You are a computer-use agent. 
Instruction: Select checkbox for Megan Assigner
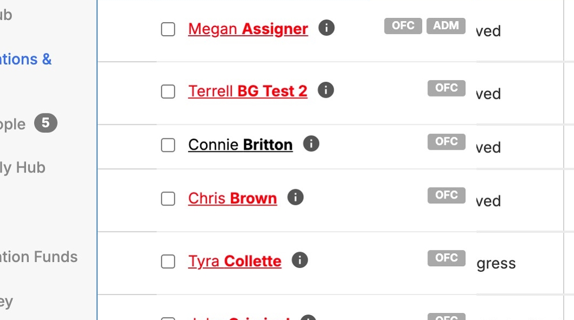point(168,29)
